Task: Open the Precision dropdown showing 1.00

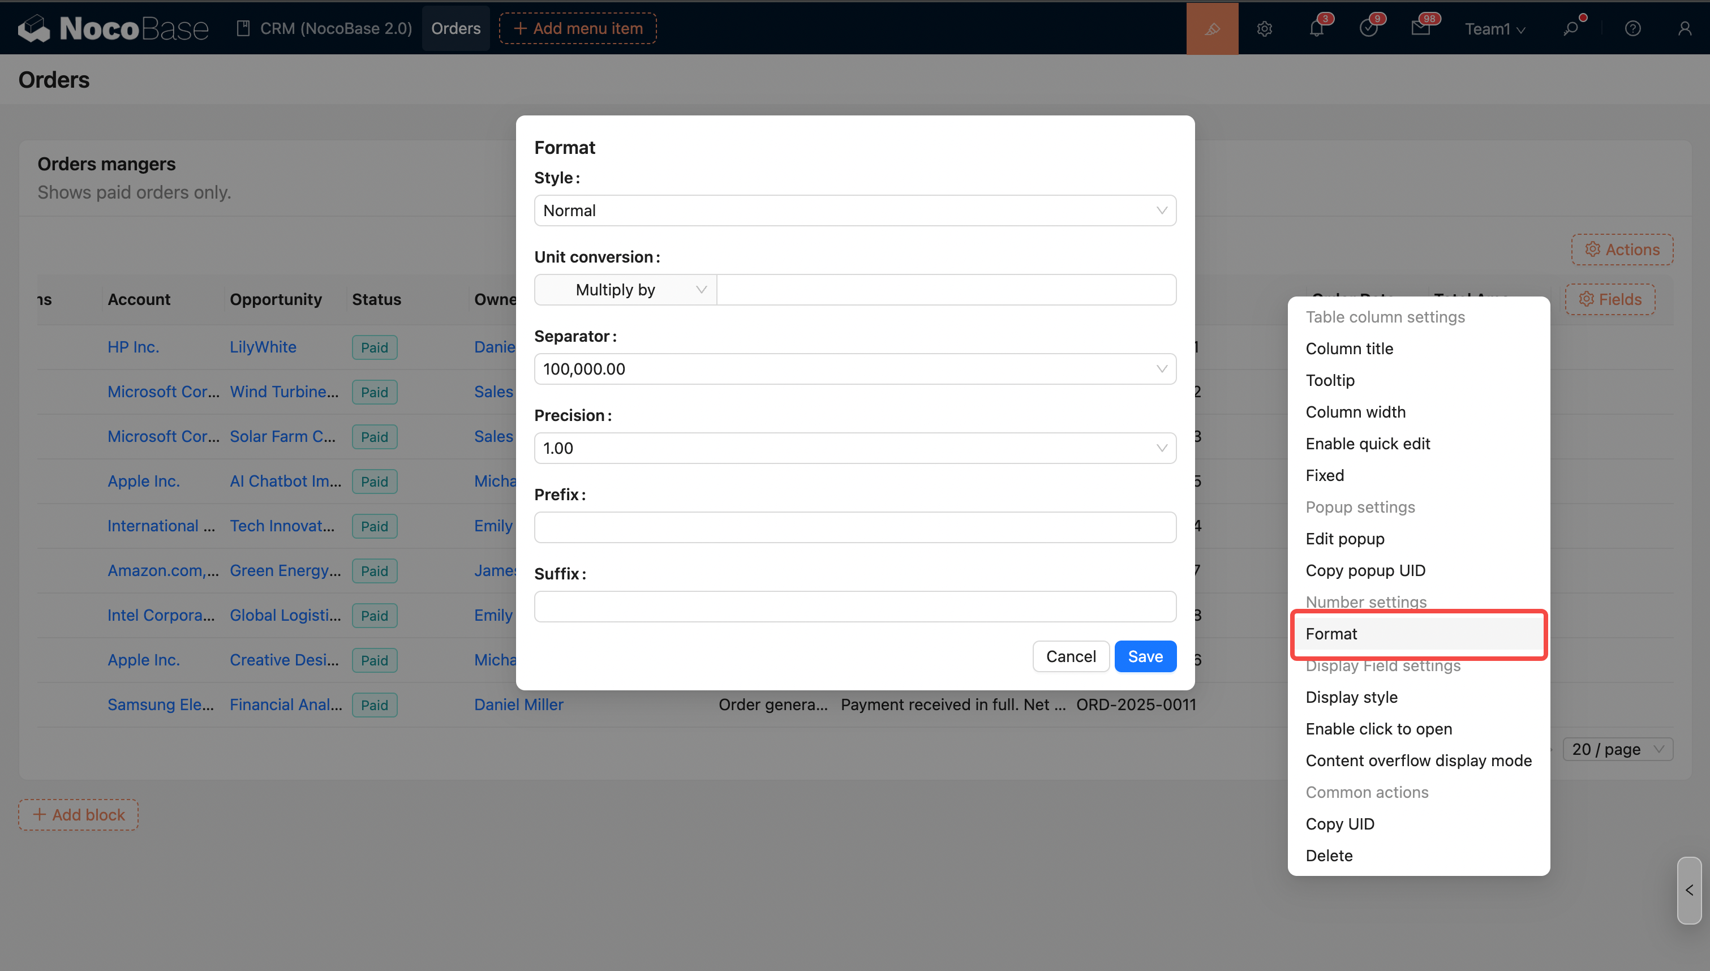Action: [x=854, y=448]
